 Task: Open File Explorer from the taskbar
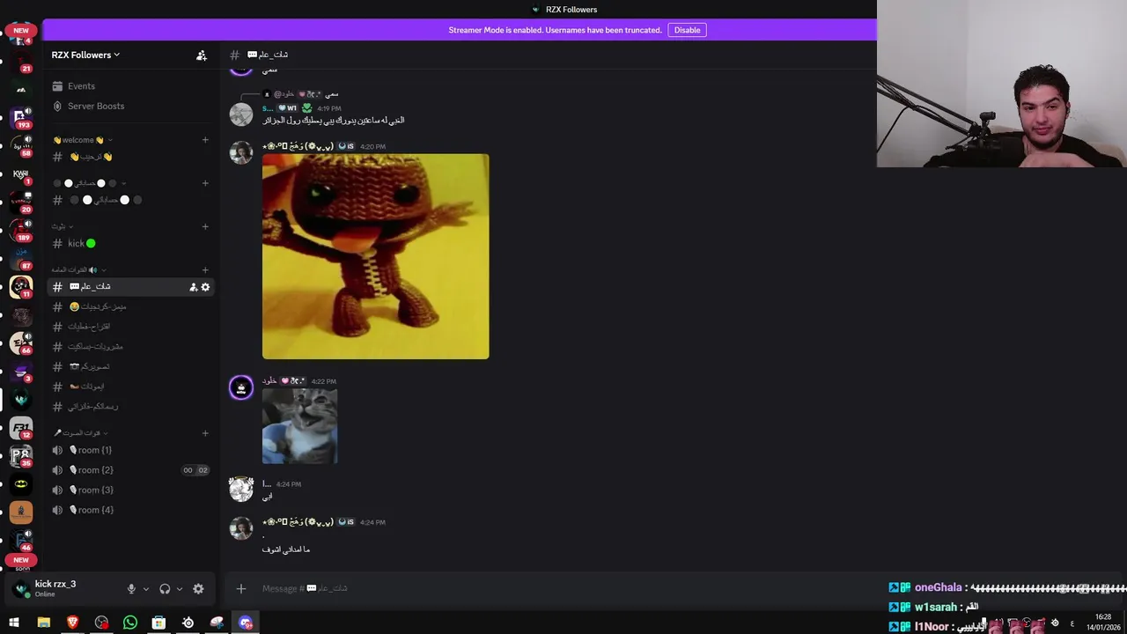pos(43,623)
